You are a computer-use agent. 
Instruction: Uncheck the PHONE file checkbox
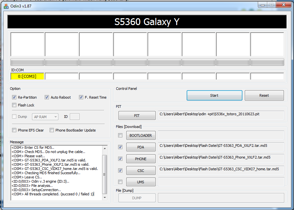click(120, 159)
